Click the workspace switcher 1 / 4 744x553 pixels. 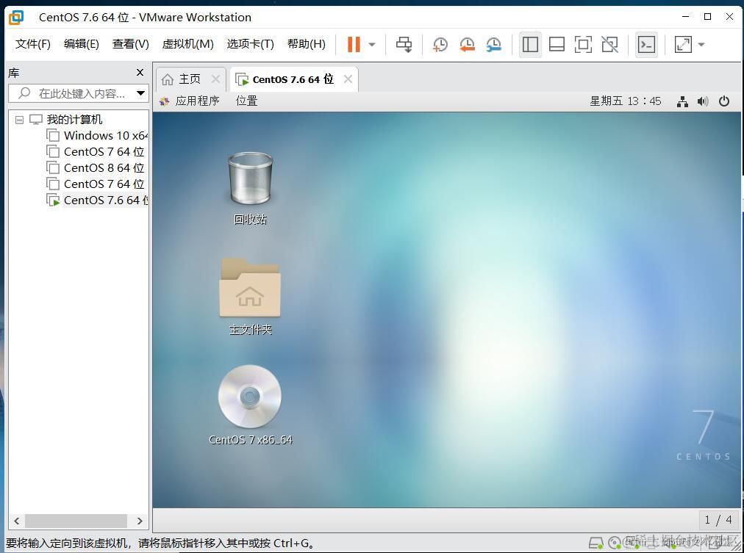tap(718, 520)
